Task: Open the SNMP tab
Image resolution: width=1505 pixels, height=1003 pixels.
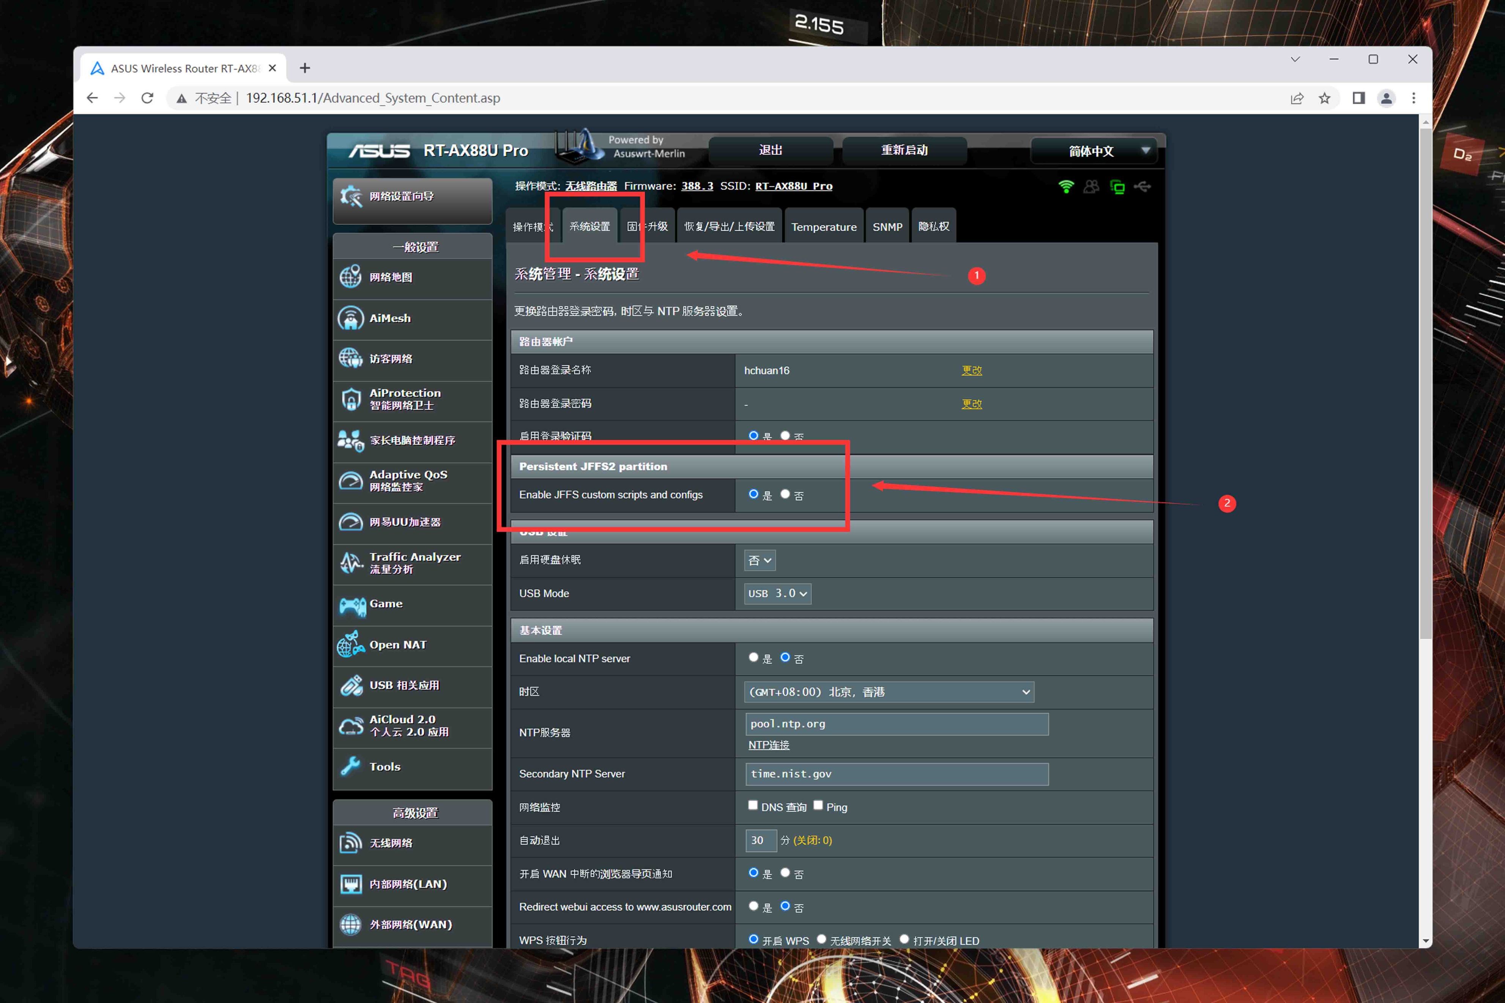Action: tap(887, 227)
